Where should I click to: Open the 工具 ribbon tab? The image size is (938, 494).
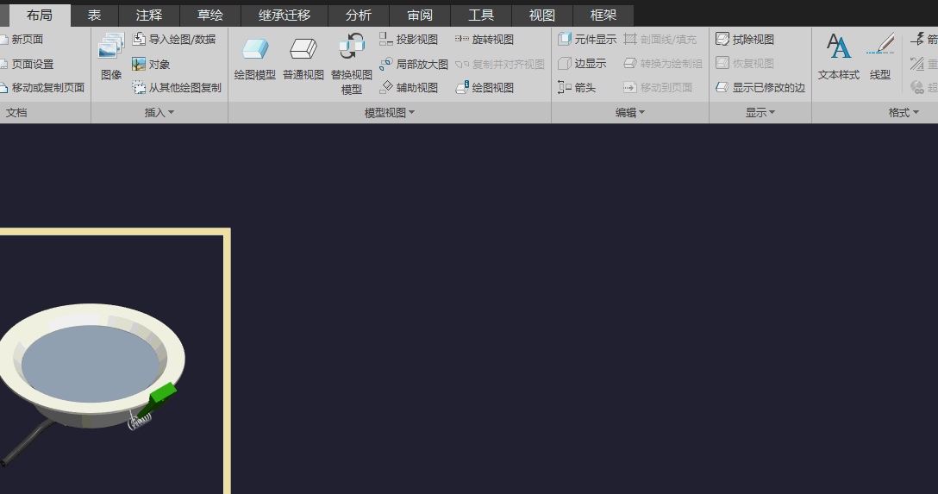(x=481, y=16)
